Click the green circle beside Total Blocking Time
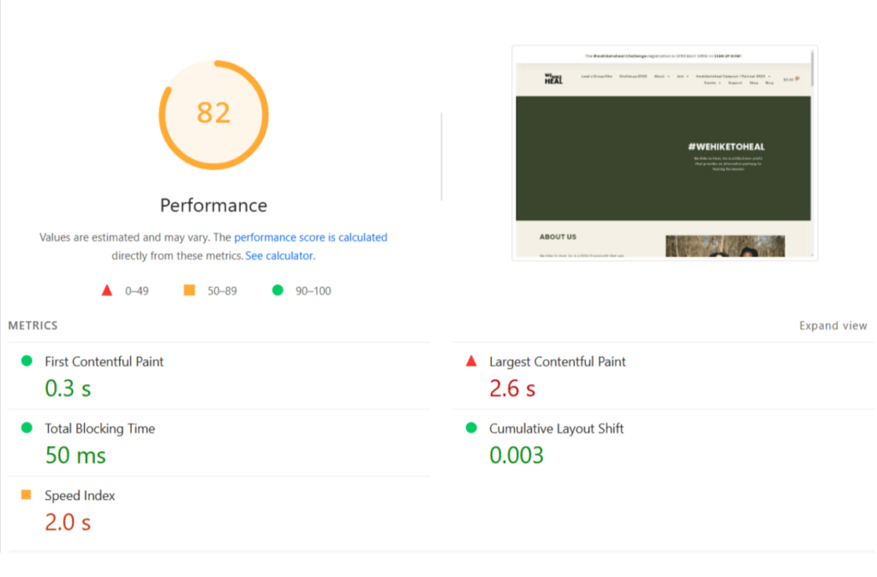This screenshot has width=877, height=577. [27, 428]
